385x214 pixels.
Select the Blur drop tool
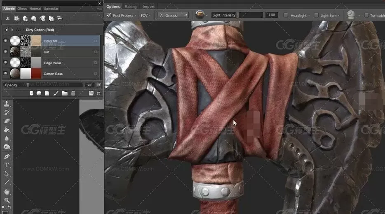(x=7, y=138)
